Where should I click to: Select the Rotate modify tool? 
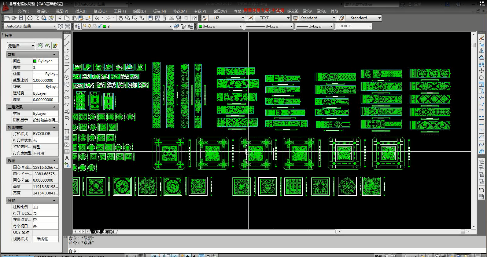(x=481, y=78)
